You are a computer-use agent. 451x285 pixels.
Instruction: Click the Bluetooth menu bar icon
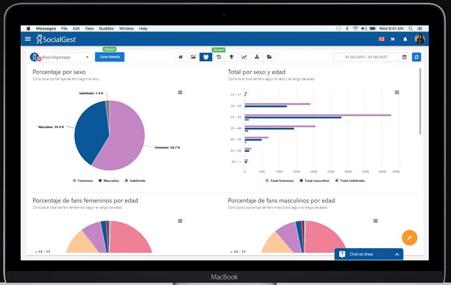[347, 29]
